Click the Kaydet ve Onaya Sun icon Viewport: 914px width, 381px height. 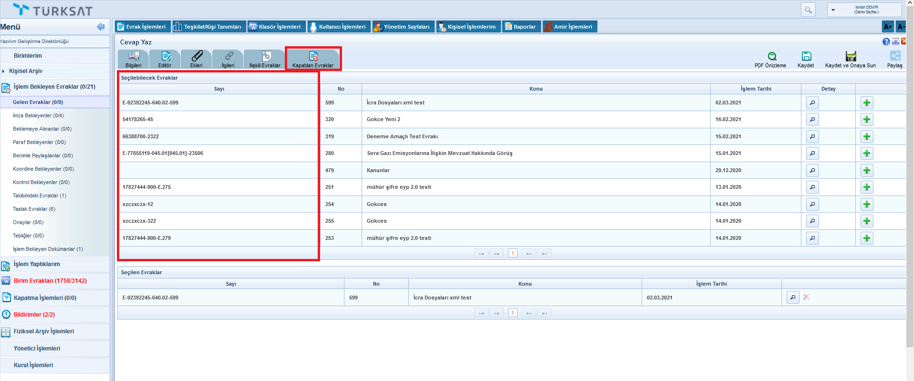[851, 56]
